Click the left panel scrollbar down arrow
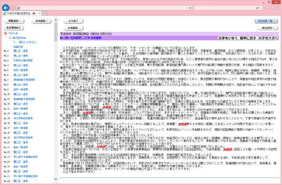The height and width of the screenshot is (185, 282). (x=56, y=179)
